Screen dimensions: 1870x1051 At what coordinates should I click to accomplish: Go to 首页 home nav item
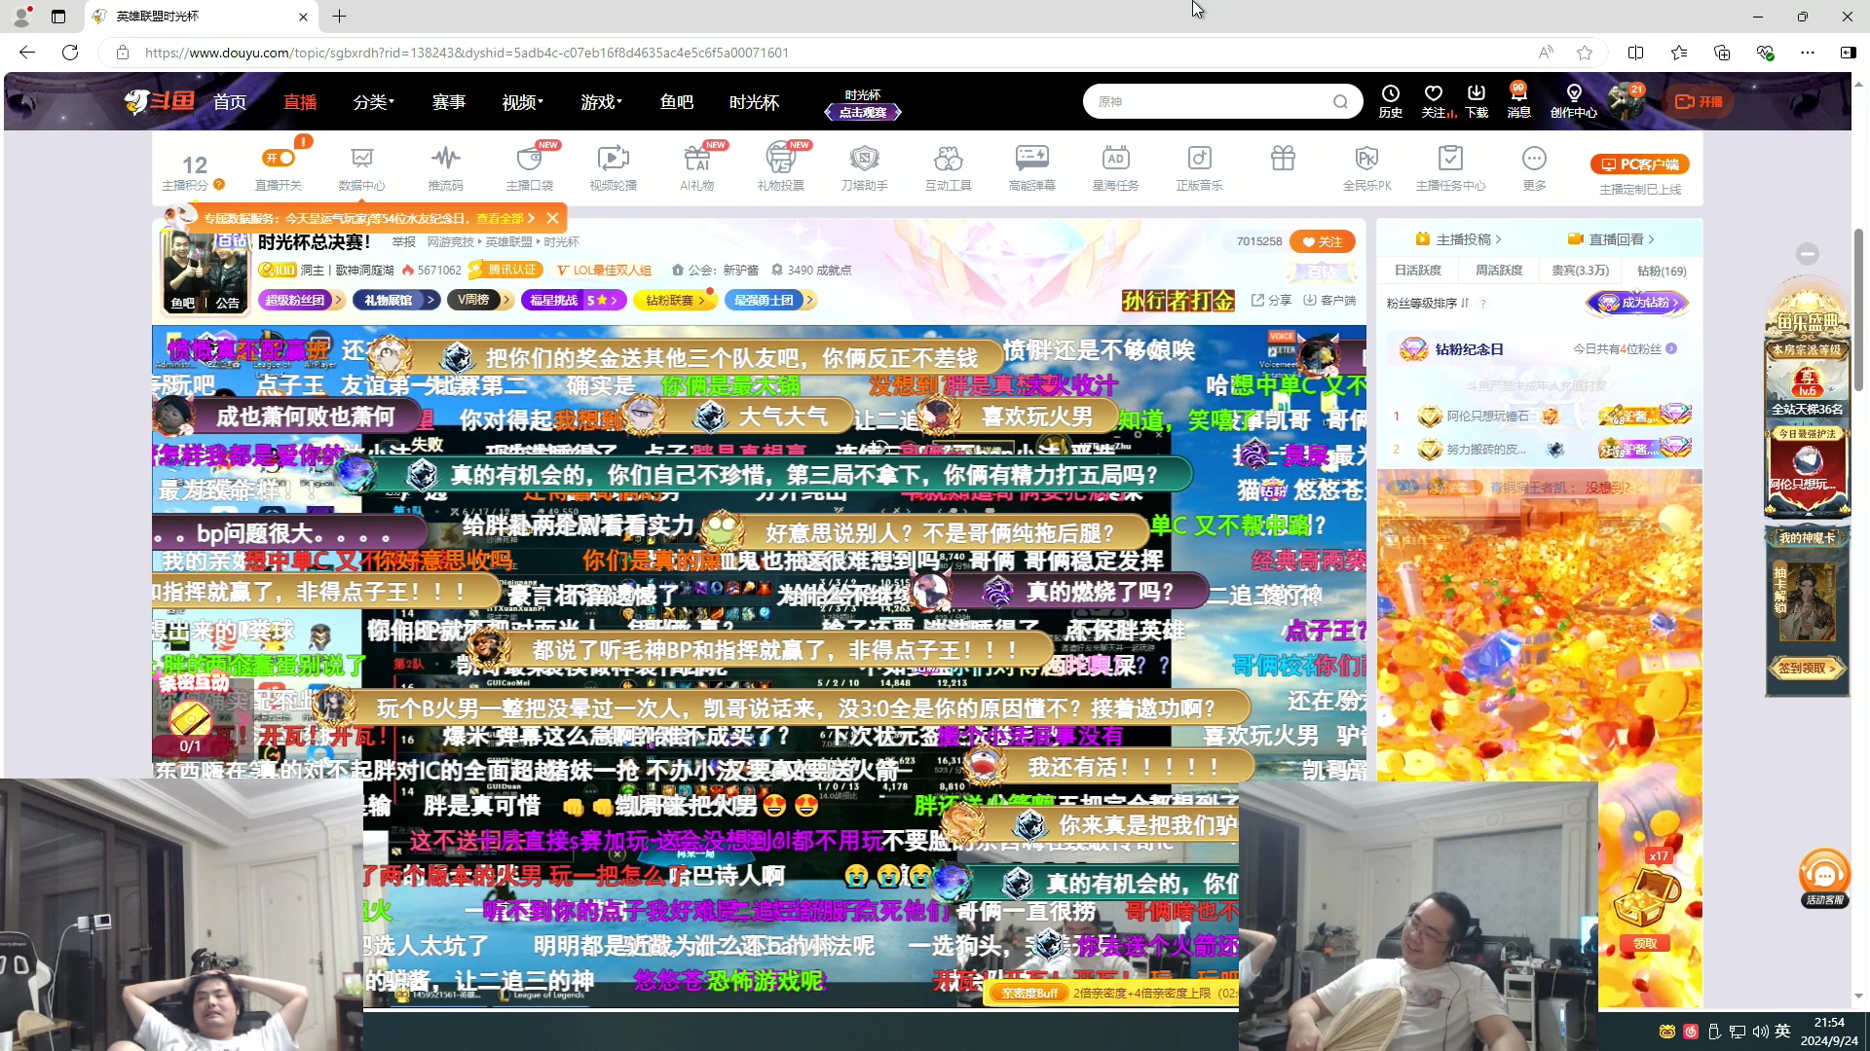coord(230,101)
